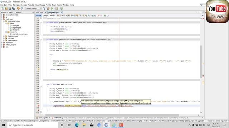
Task: Open Task View from the taskbar
Action: 69,125
